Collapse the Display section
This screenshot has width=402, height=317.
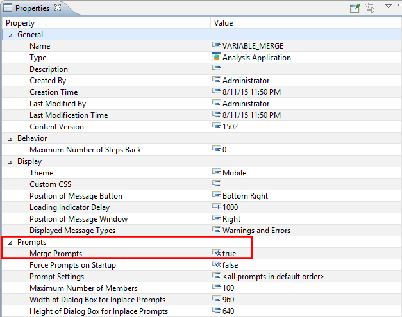pyautogui.click(x=10, y=161)
